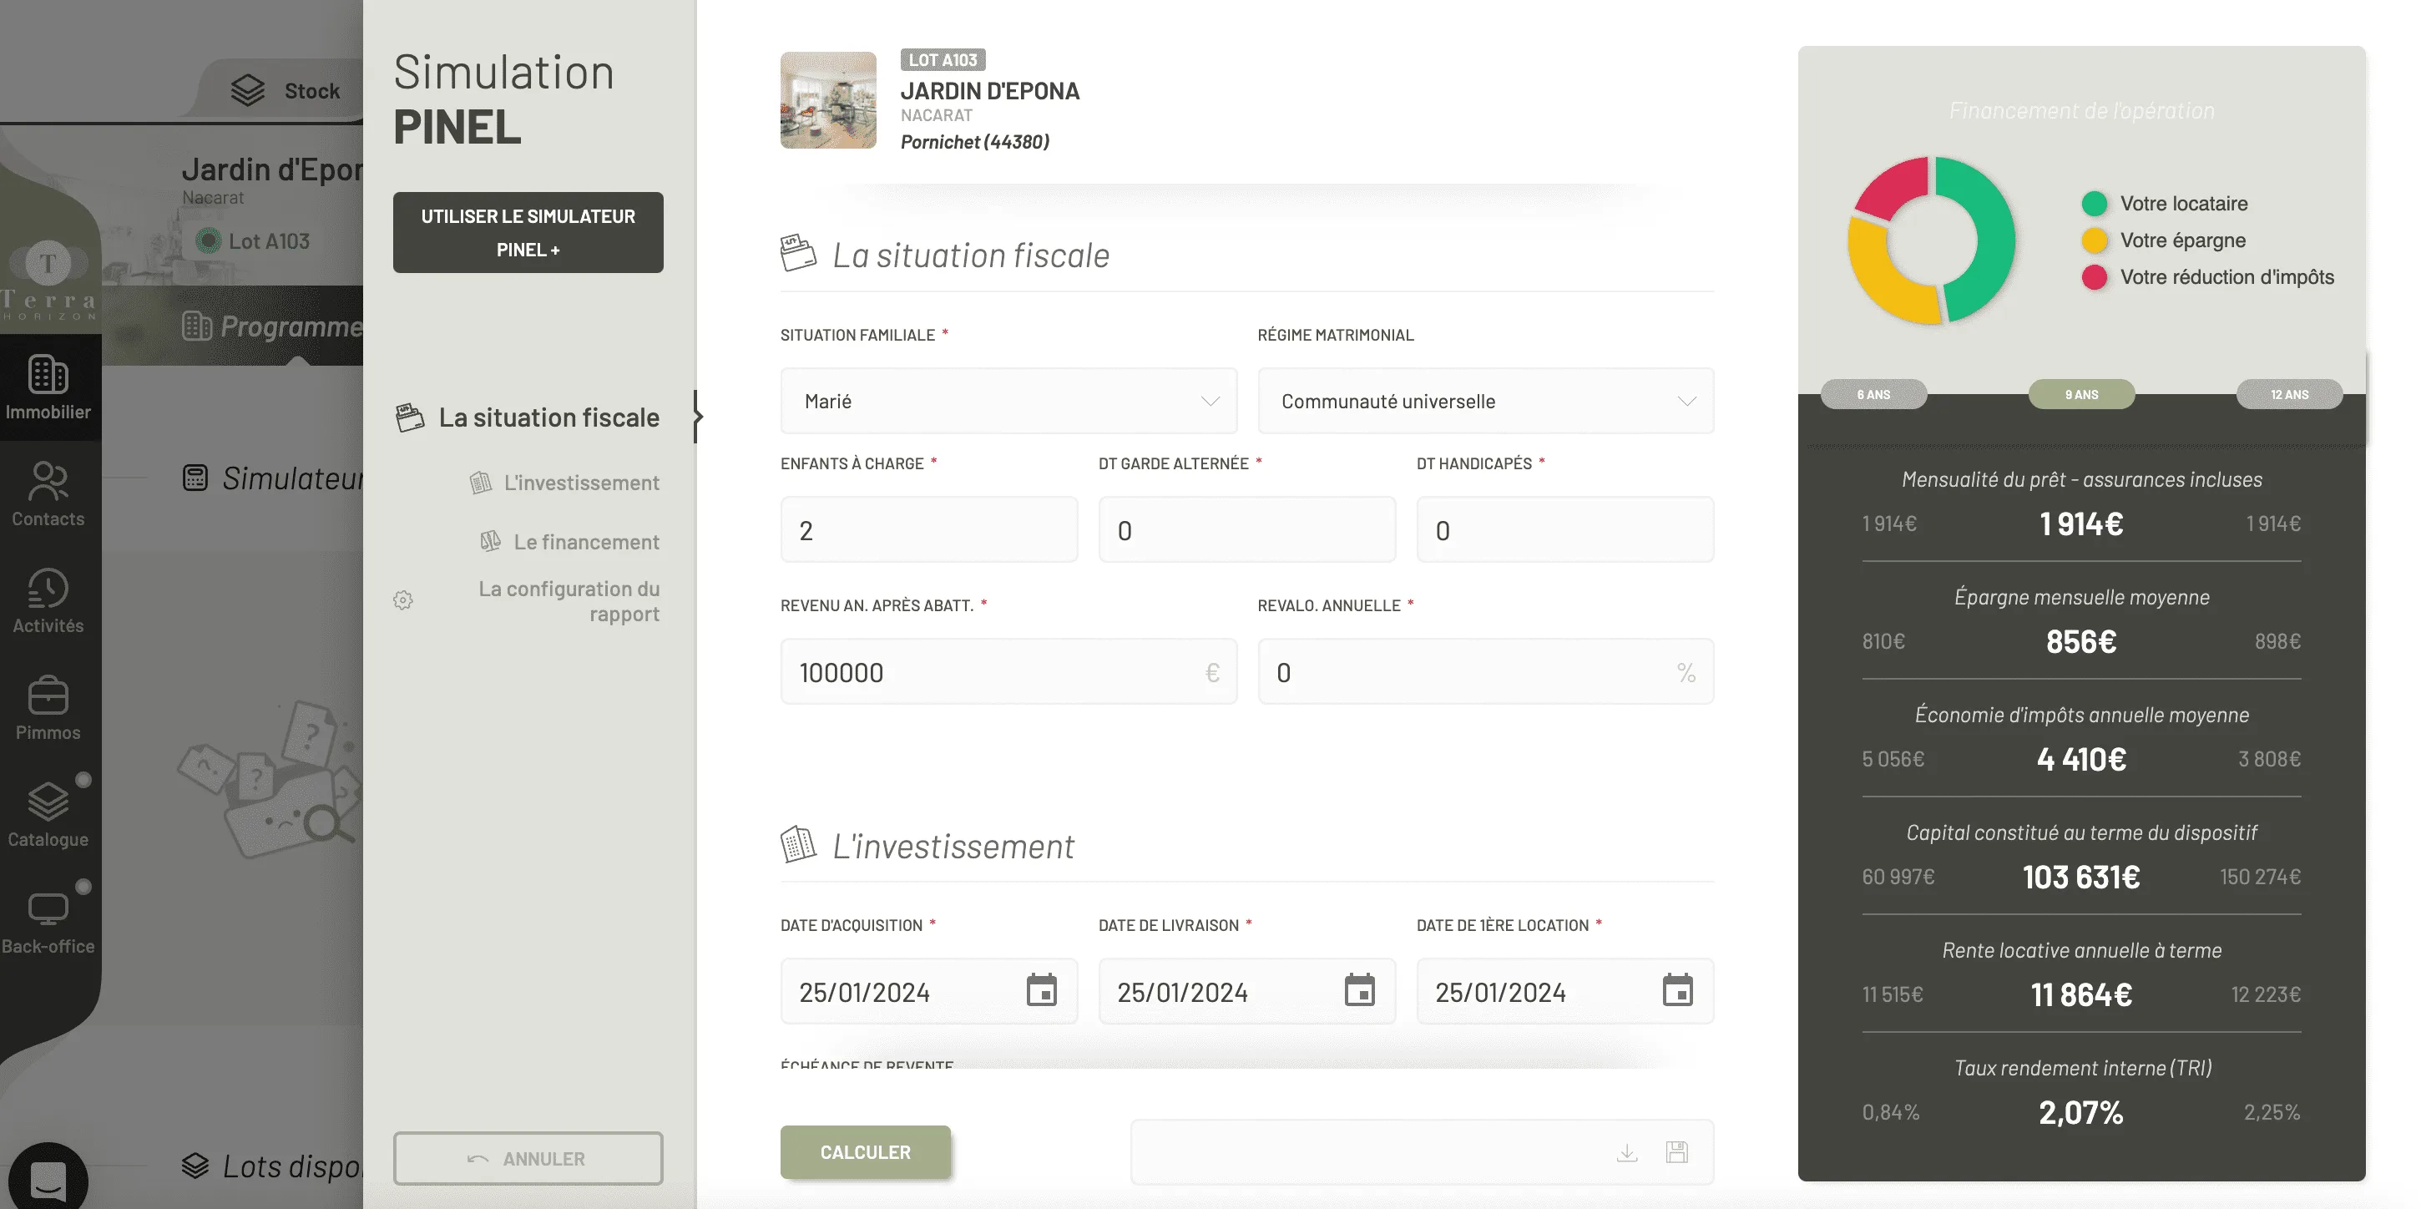Click the save floppy icon in bottom bar
This screenshot has height=1209, width=2421.
coord(1678,1152)
